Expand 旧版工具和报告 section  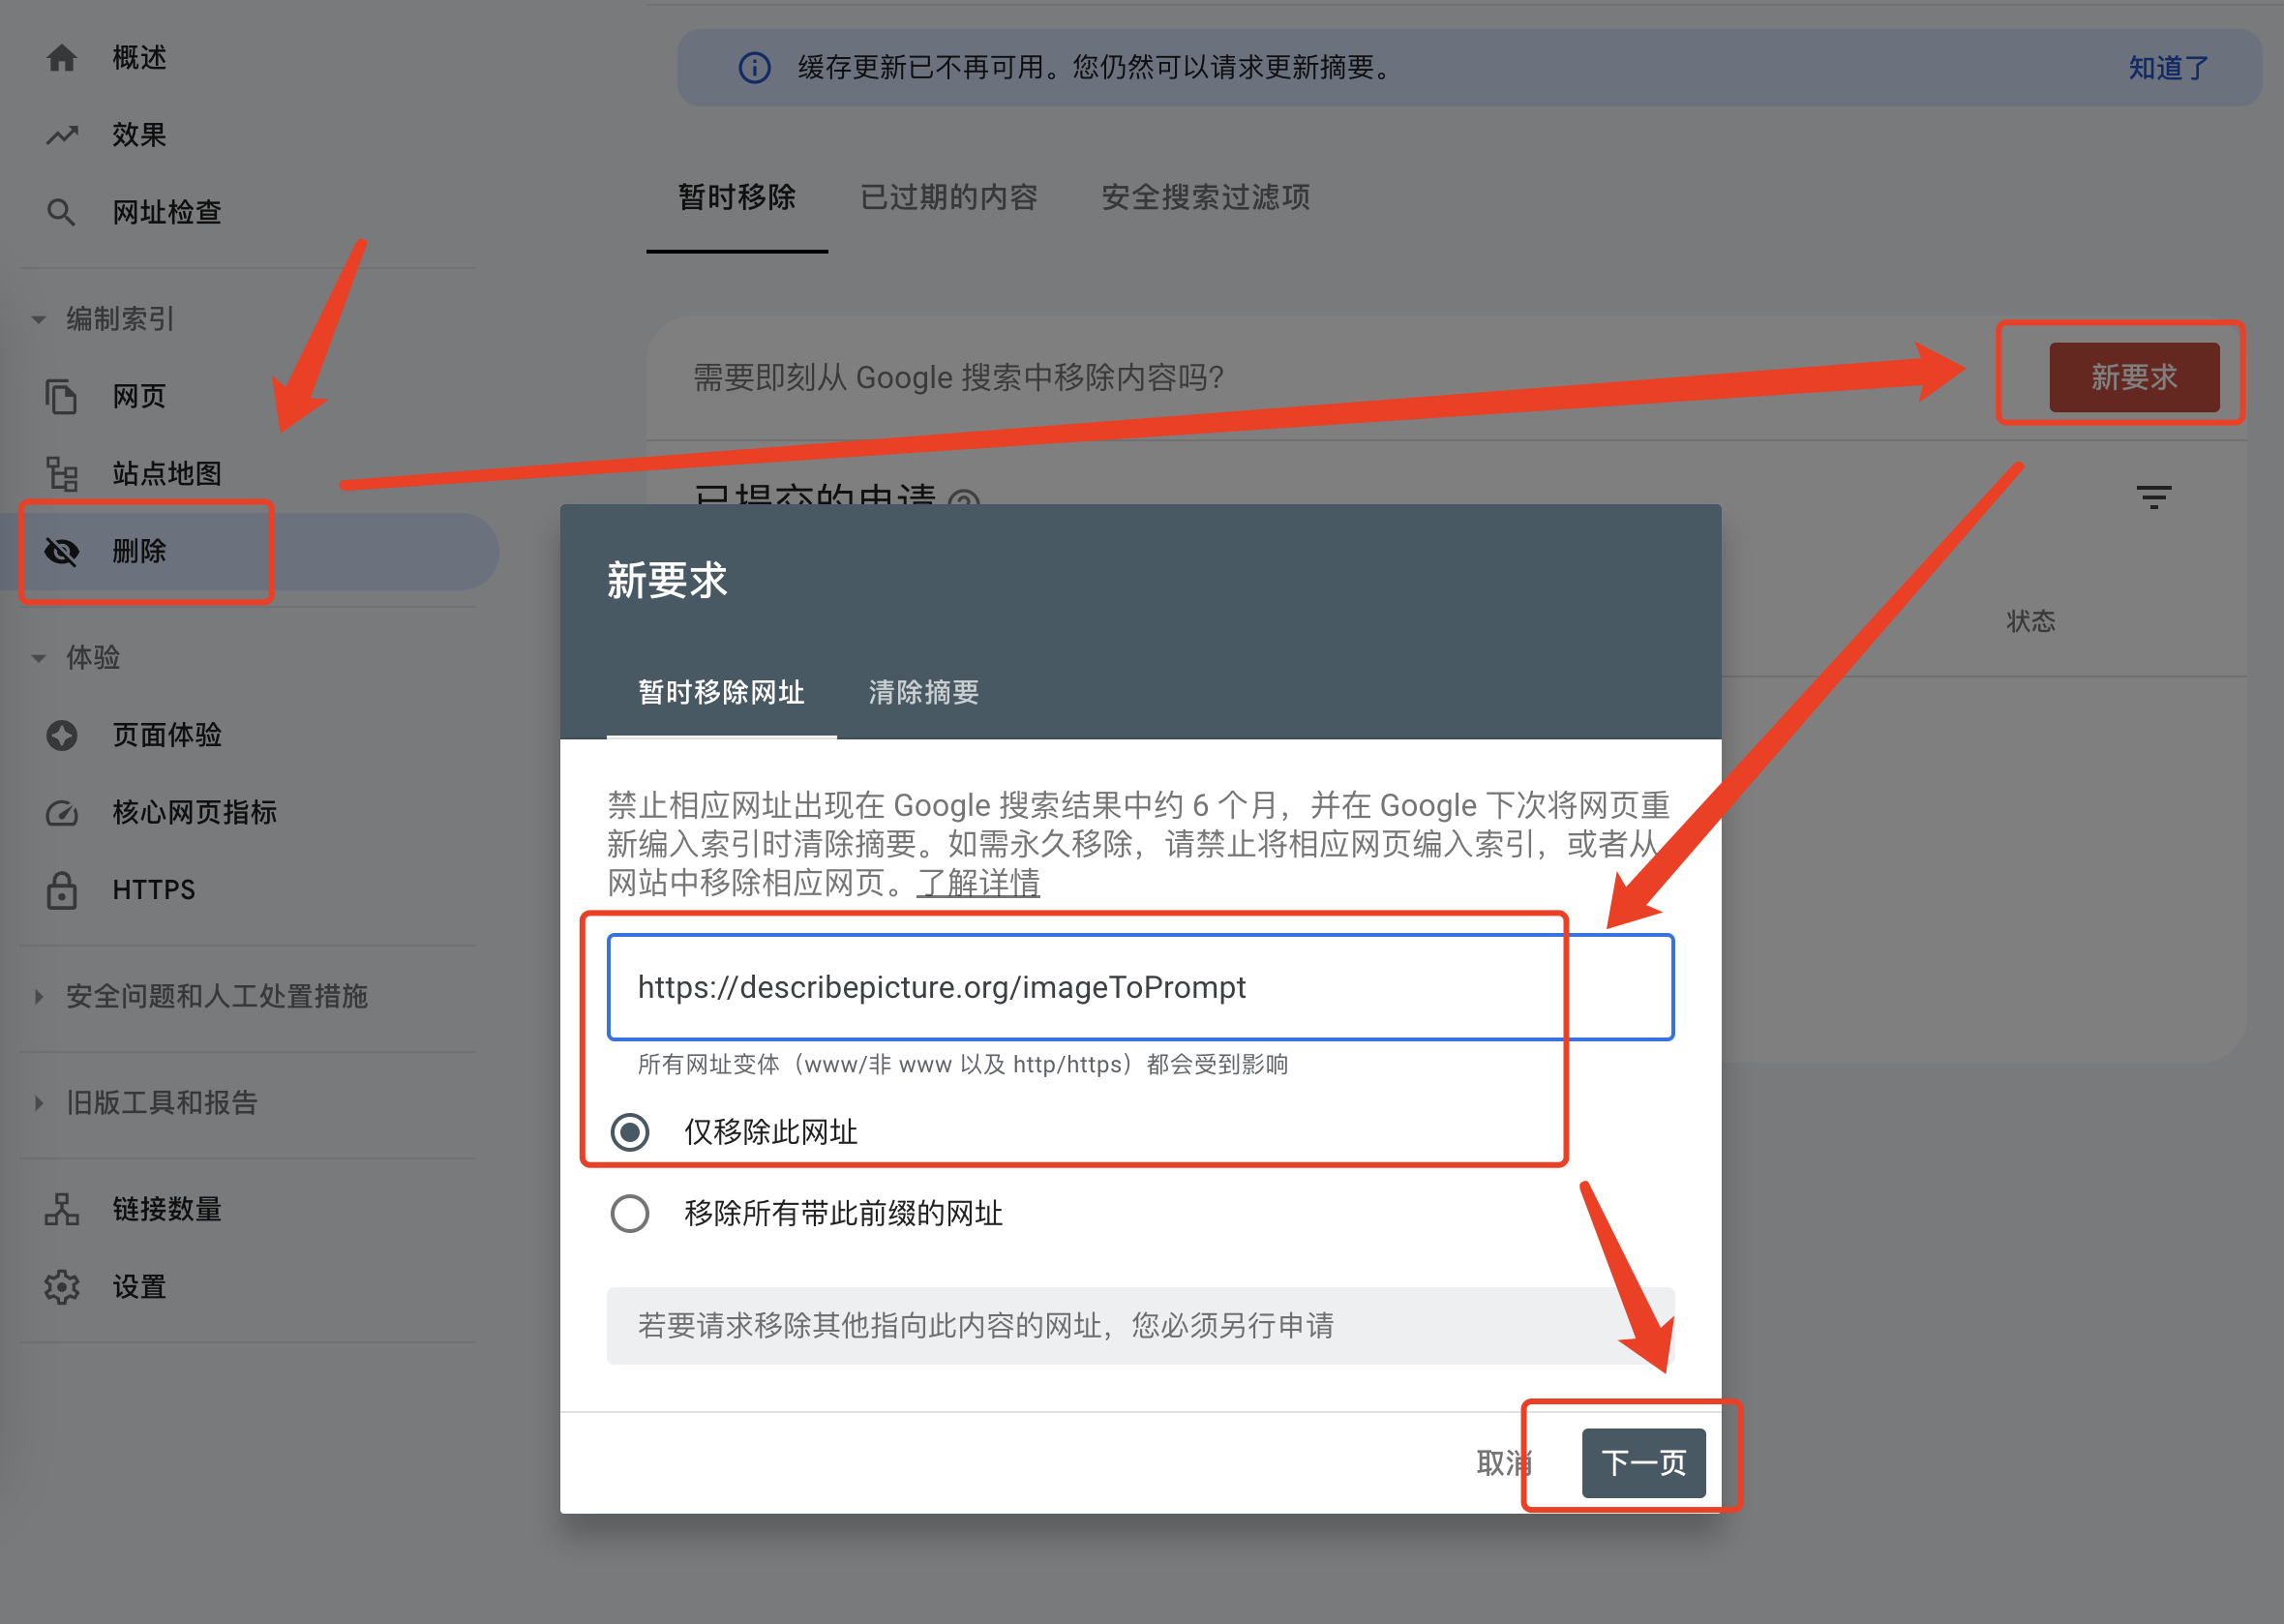pos(39,1102)
